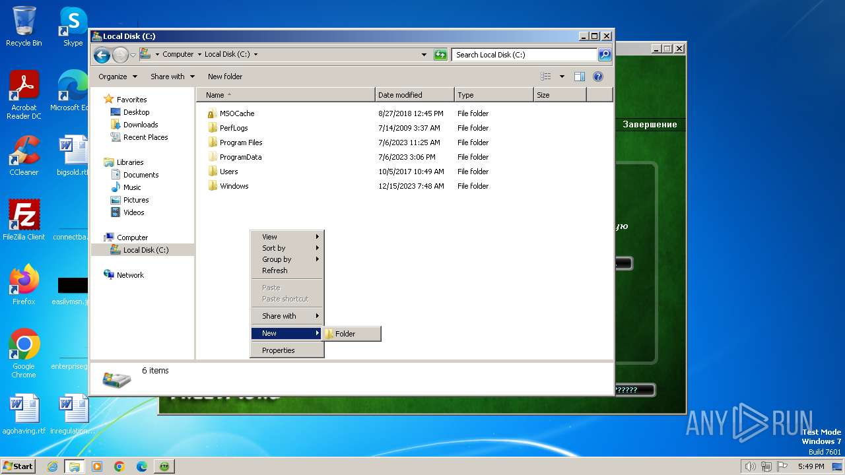Image resolution: width=845 pixels, height=475 pixels.
Task: Choose Folder from the New submenu
Action: pyautogui.click(x=351, y=334)
